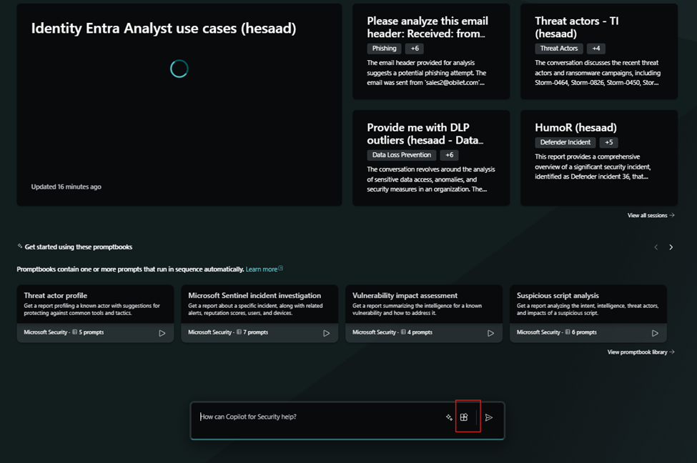
Task: Click the email header session summary text
Action: pos(427,73)
